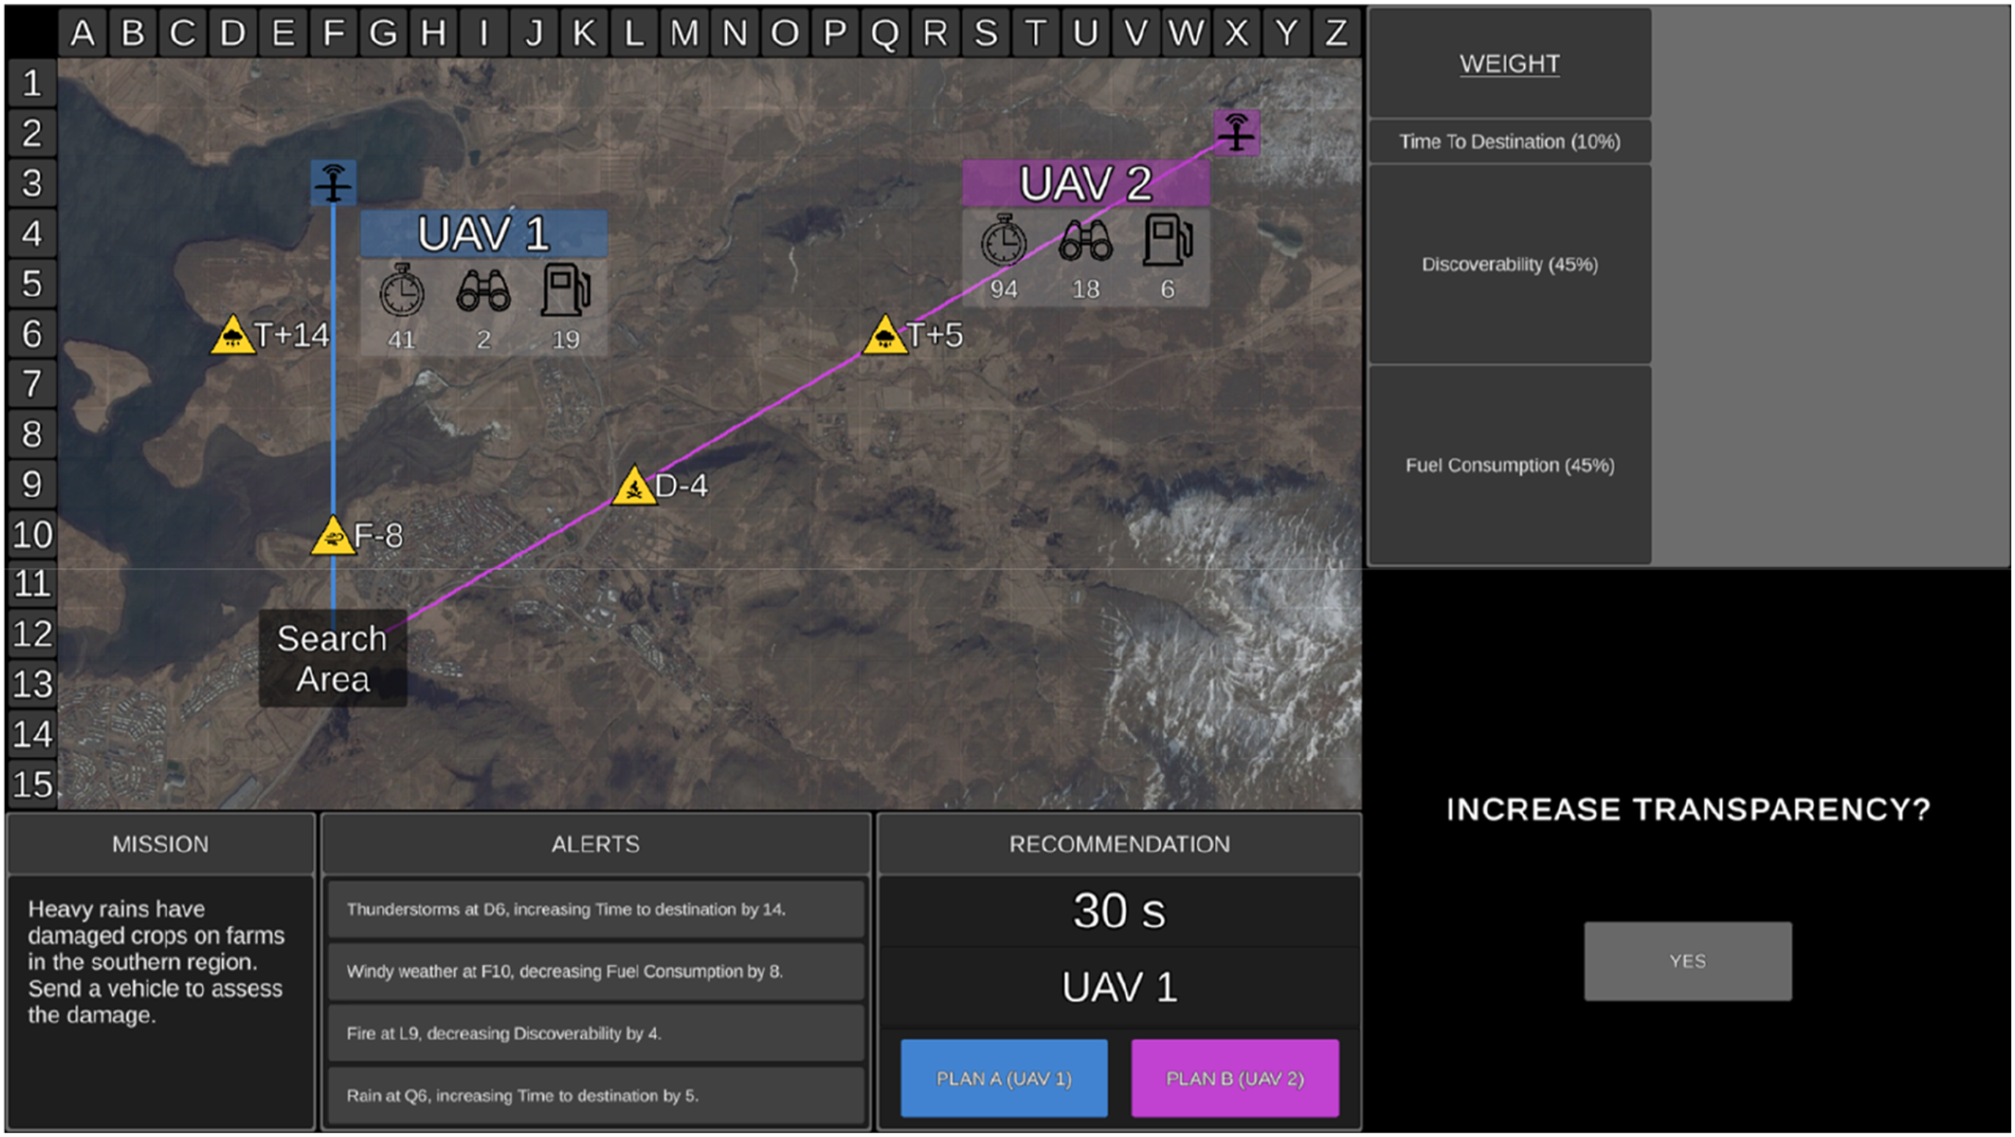Click the Discoverability (45%) weight bar
This screenshot has height=1137, width=2015.
point(1509,264)
